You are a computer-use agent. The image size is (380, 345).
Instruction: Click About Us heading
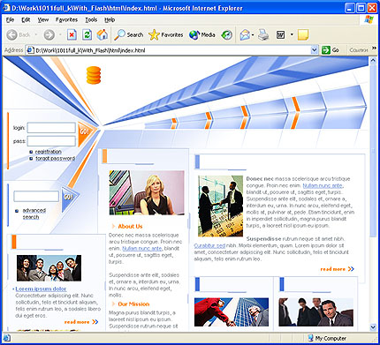click(x=130, y=226)
